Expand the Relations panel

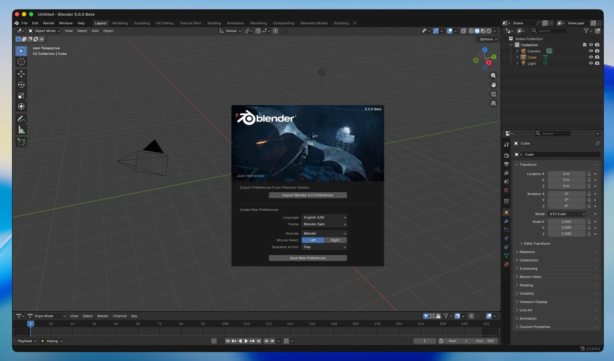click(527, 252)
